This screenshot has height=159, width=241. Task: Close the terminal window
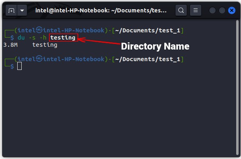coord(232,10)
